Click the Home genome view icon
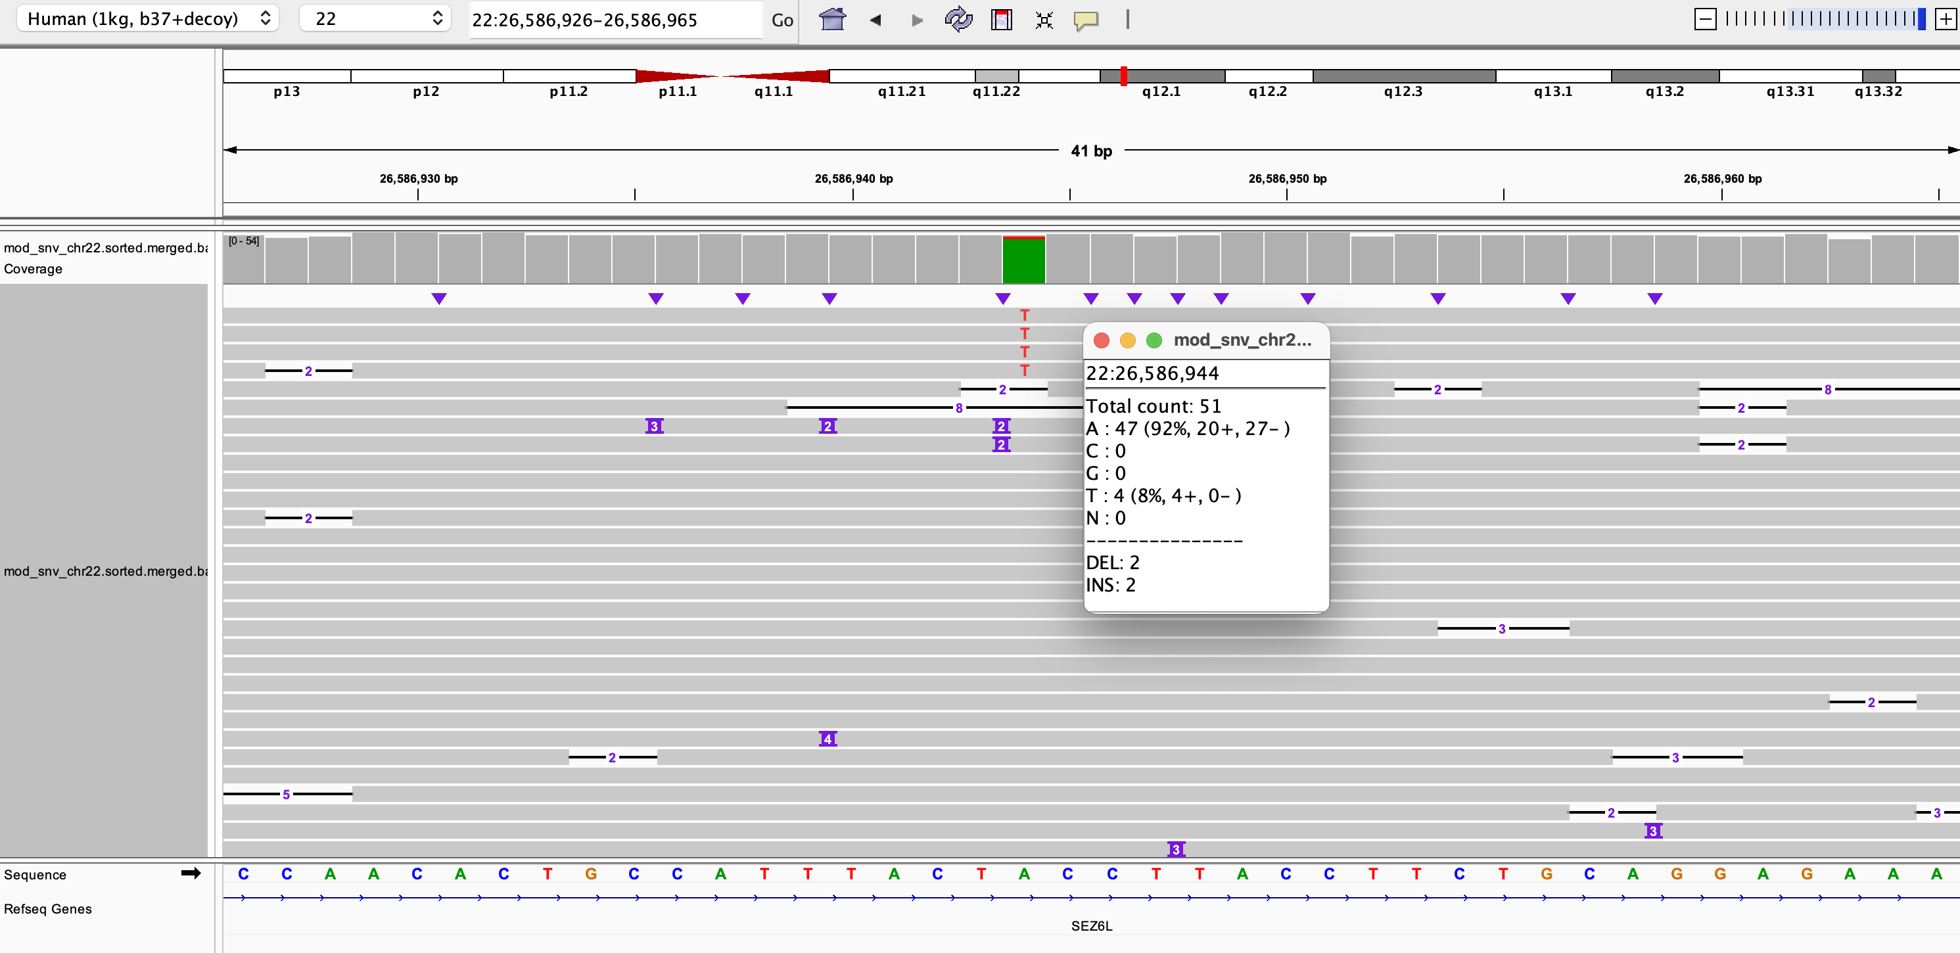Image resolution: width=1960 pixels, height=953 pixels. pyautogui.click(x=832, y=20)
